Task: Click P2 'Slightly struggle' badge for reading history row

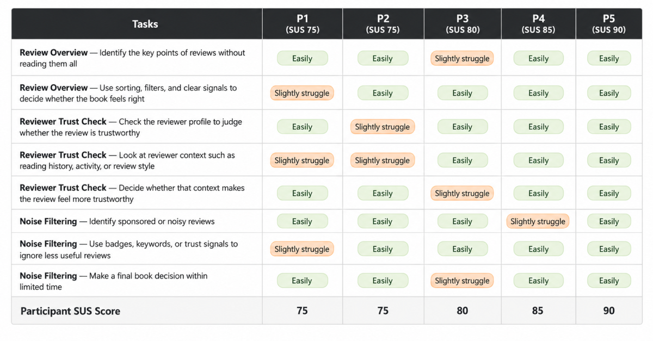Action: [383, 160]
